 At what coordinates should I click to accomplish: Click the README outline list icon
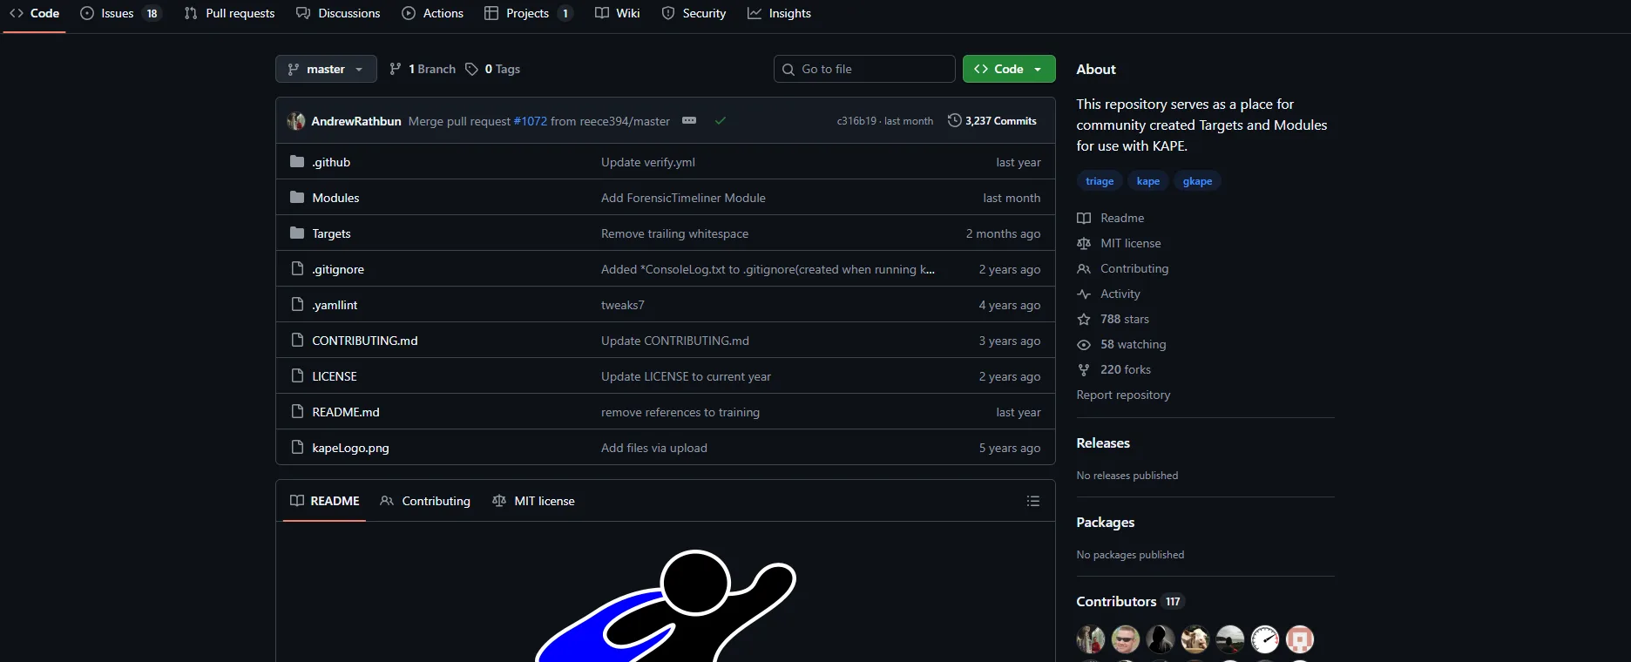tap(1032, 501)
